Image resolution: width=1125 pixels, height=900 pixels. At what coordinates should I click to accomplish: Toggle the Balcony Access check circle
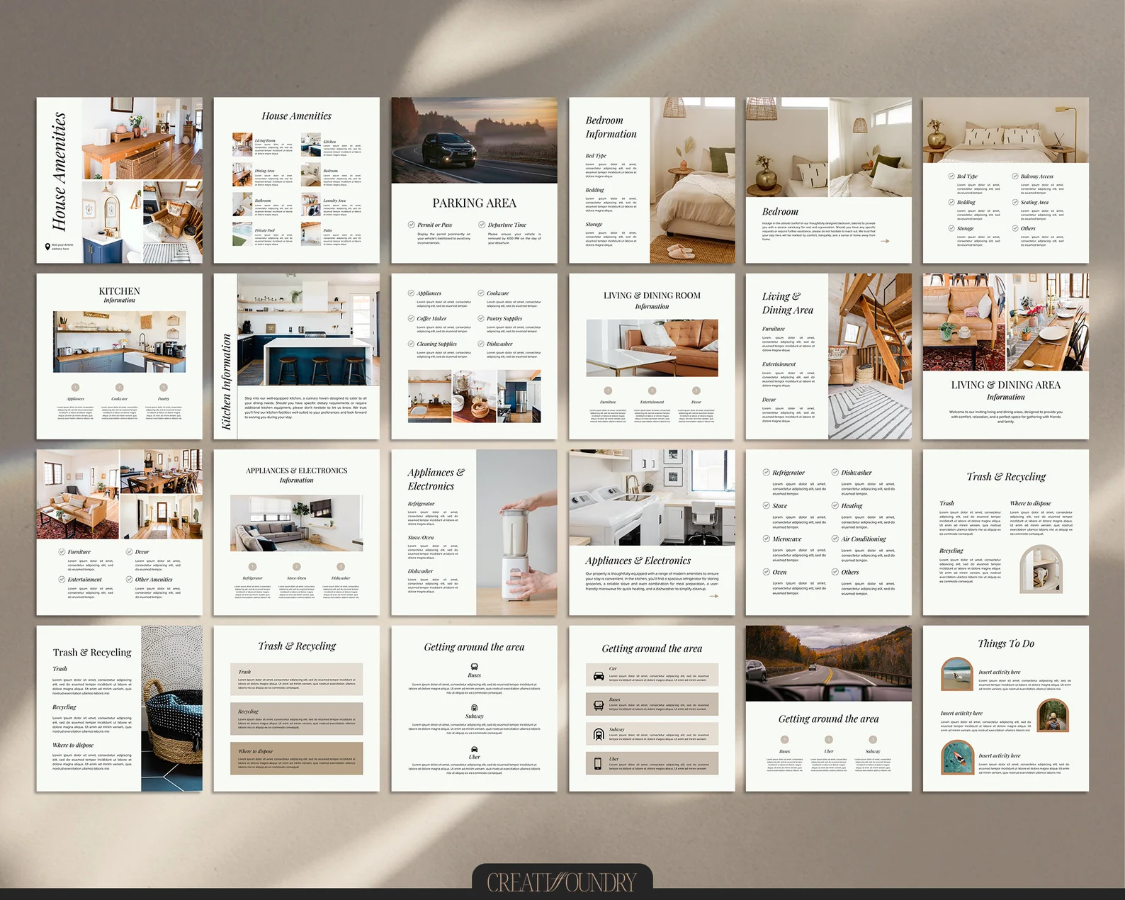coord(1014,176)
